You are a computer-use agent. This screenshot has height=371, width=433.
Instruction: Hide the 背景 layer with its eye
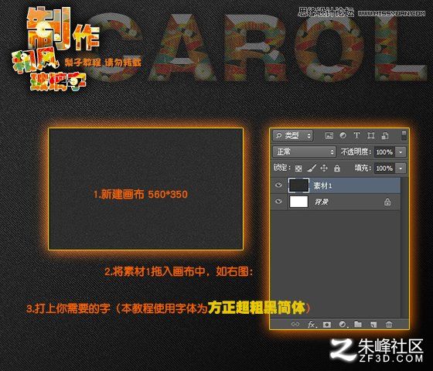[x=278, y=201]
